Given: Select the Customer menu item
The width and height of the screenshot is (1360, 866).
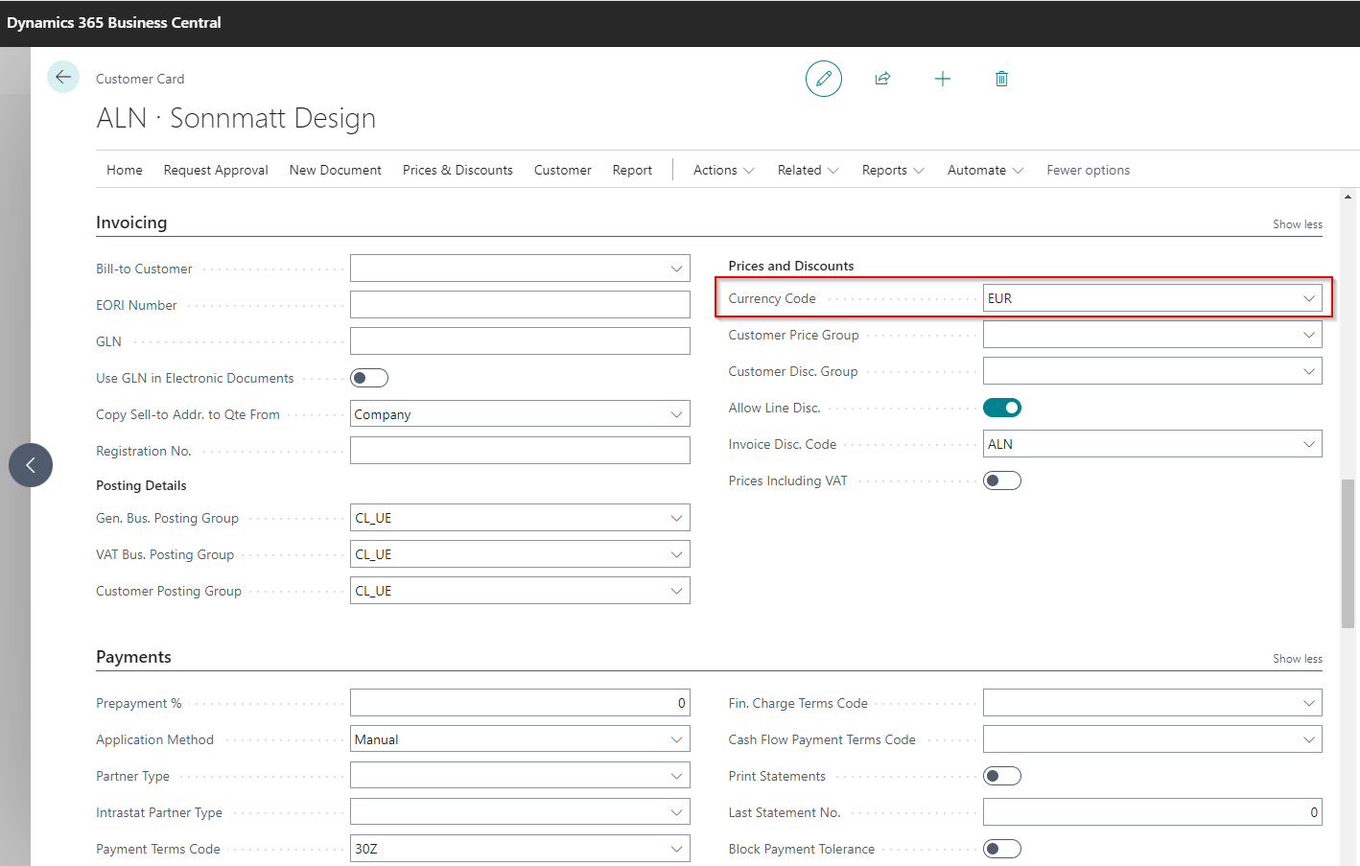Looking at the screenshot, I should (x=563, y=170).
